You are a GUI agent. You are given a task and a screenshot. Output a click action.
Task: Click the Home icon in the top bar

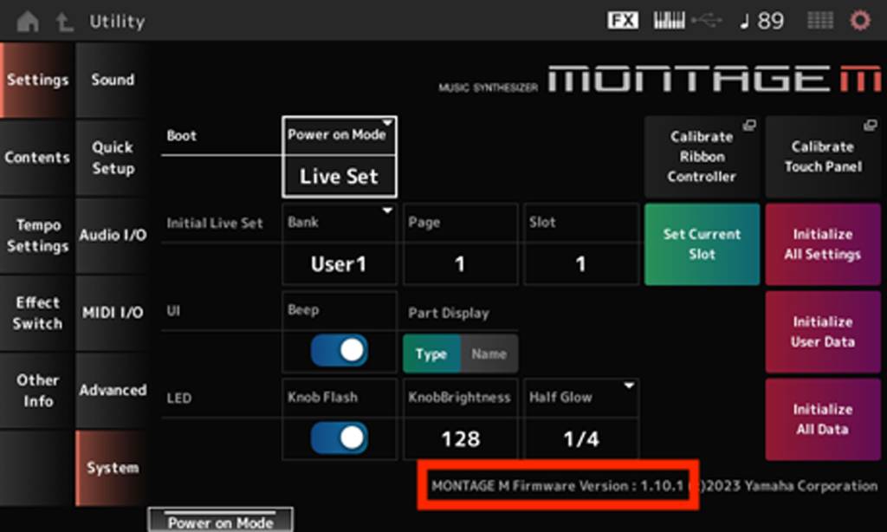(x=29, y=21)
